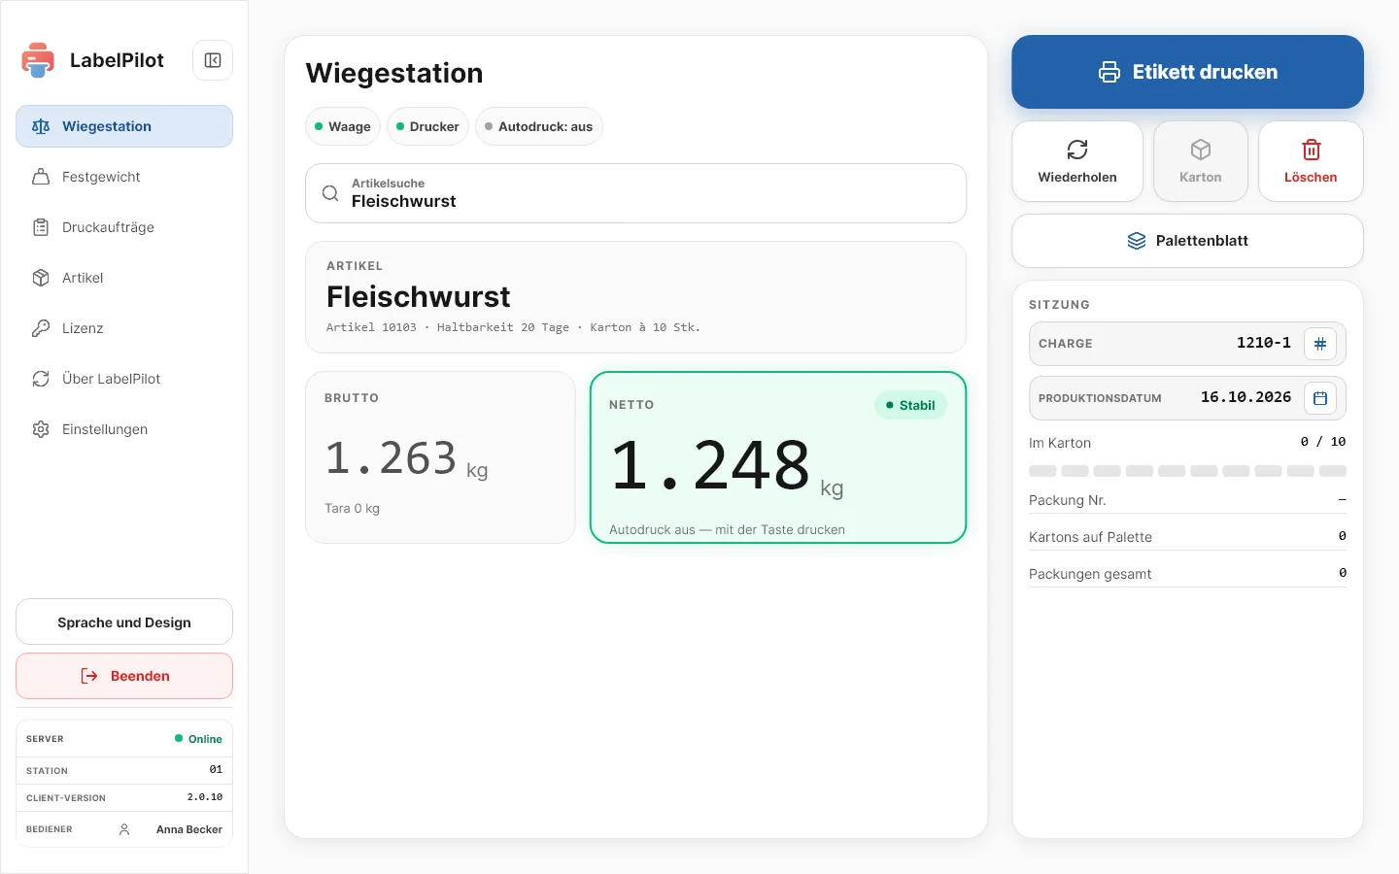Screen dimensions: 1399x874
Task: Click the Client-Version 2.0.10 value
Action: [205, 797]
